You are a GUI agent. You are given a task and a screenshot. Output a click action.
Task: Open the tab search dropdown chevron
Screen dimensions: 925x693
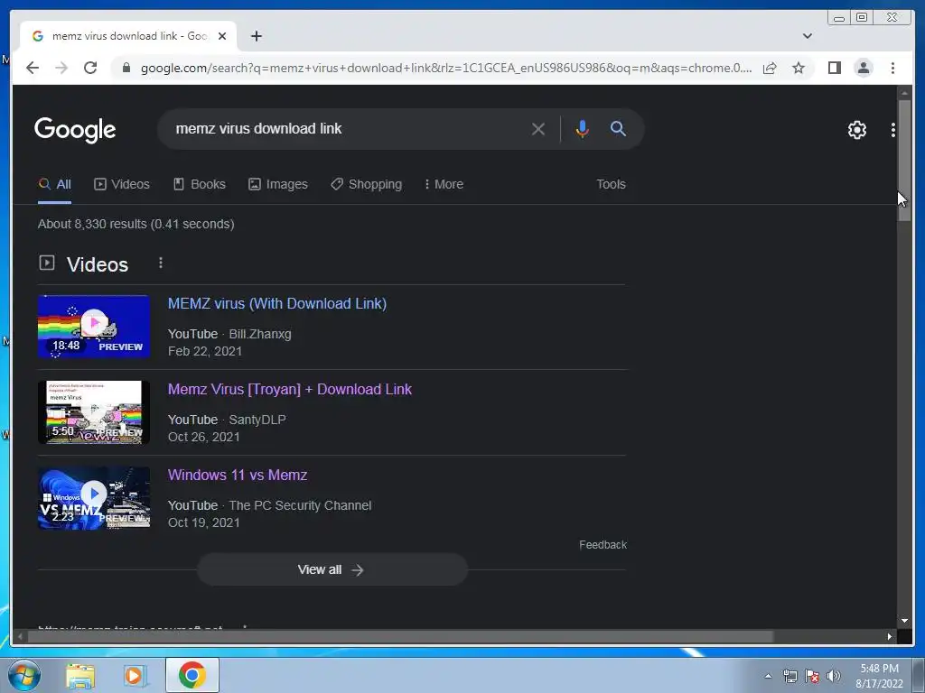[x=807, y=36]
